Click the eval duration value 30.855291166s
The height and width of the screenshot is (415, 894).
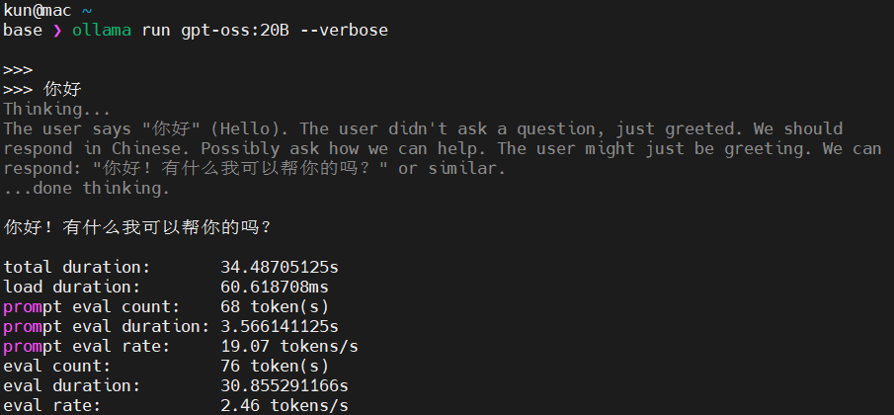click(284, 385)
